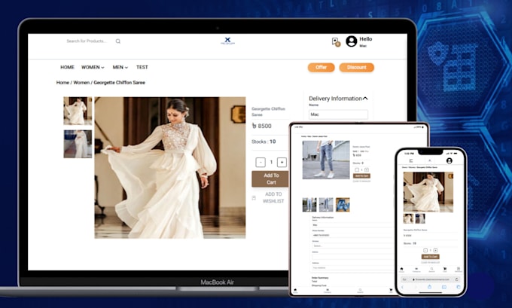Go to HOME in the nav bar

tap(67, 67)
